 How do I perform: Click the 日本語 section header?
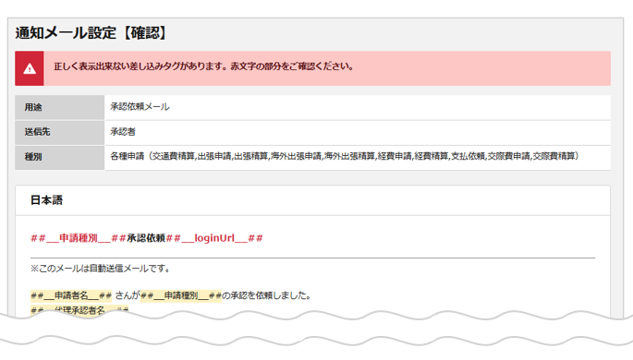46,200
